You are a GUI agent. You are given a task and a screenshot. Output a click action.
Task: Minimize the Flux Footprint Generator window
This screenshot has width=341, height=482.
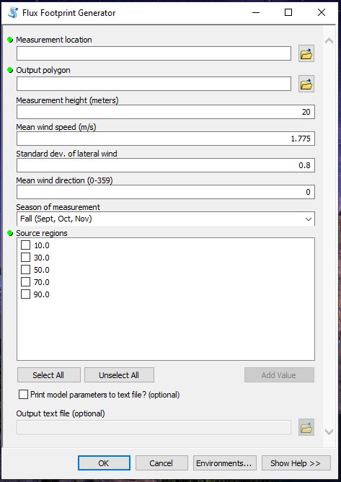pos(256,12)
